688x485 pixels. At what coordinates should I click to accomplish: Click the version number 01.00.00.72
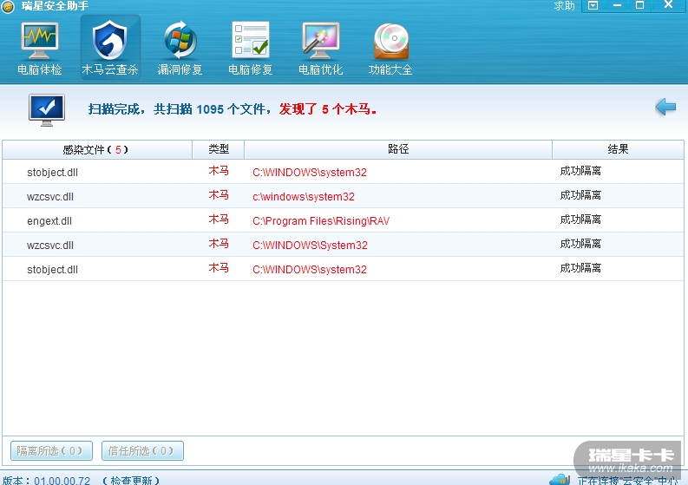[x=62, y=480]
